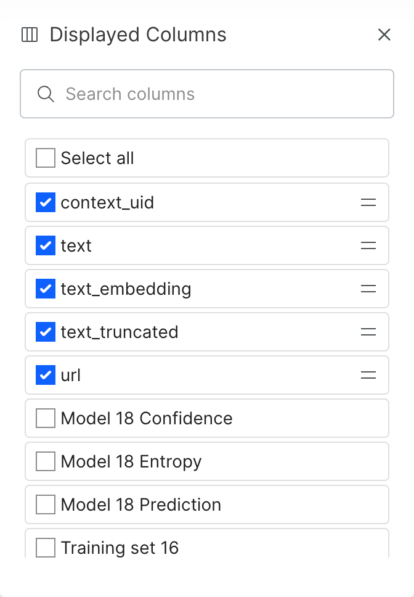Enable the Model 18 Confidence column
Screen dimensions: 414x597
pos(46,418)
